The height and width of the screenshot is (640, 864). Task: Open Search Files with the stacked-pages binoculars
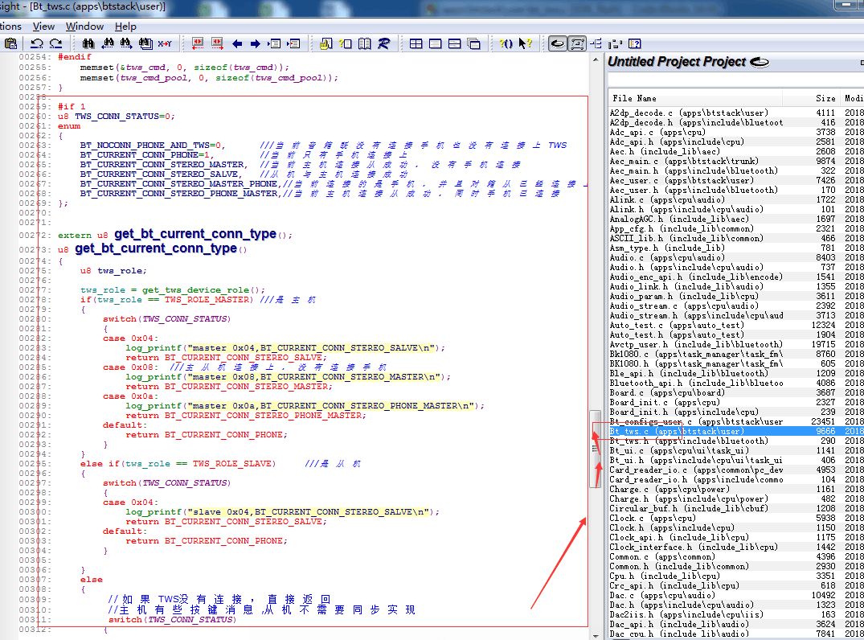coord(145,43)
